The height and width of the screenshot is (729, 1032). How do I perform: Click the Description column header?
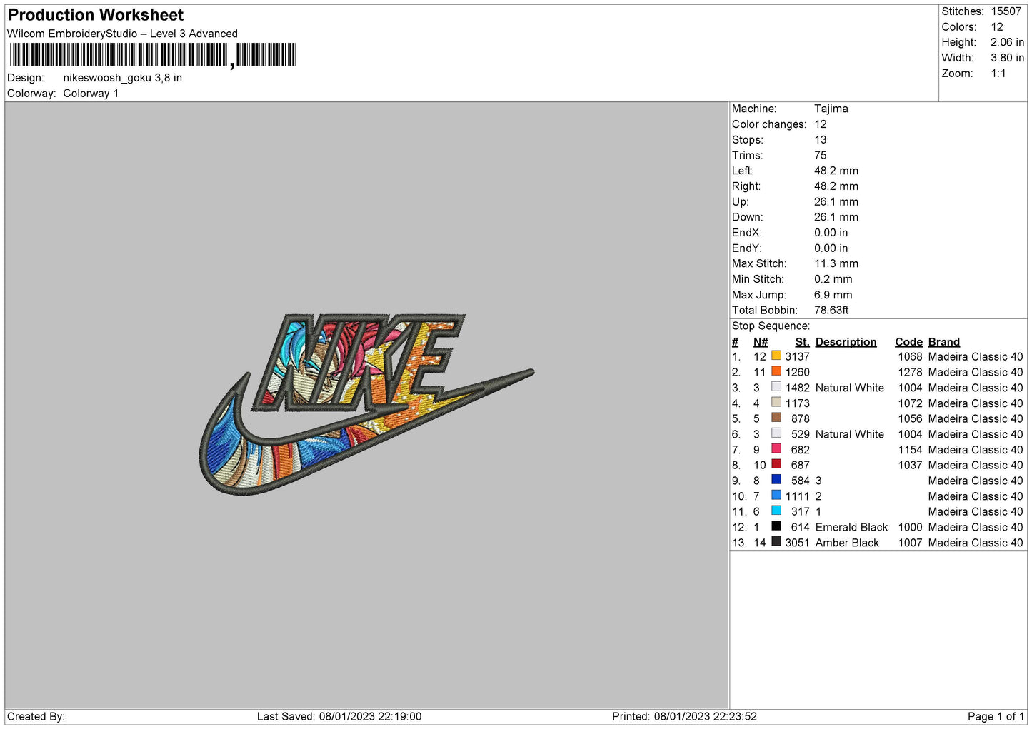[846, 342]
